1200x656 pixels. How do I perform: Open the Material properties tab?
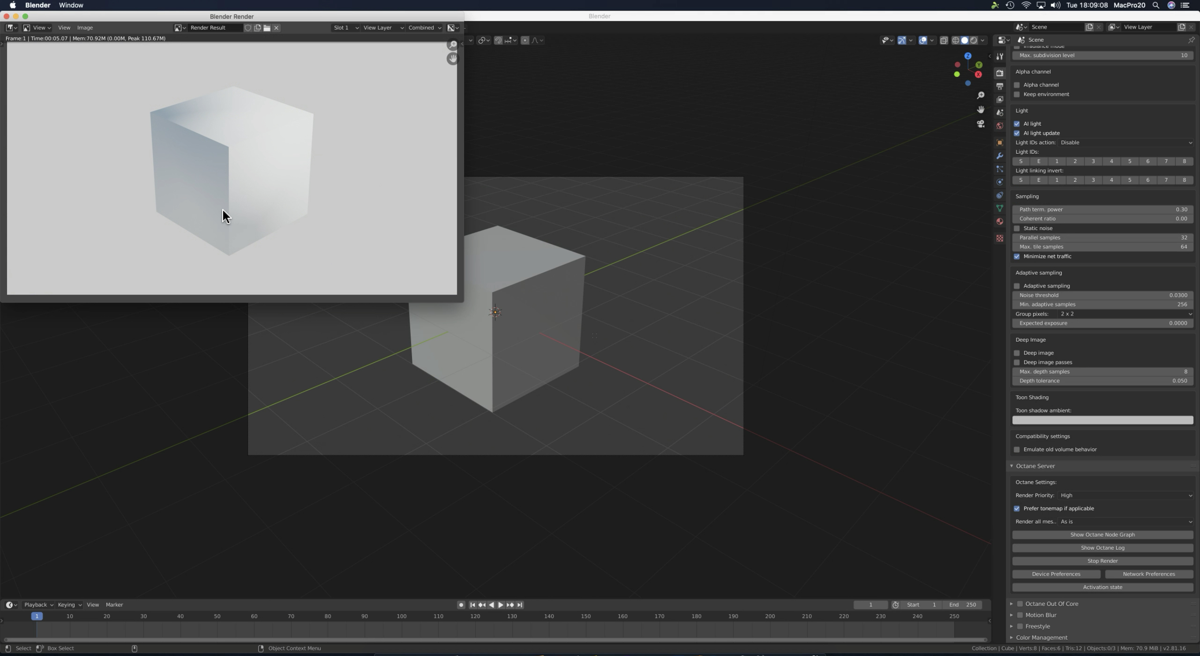click(999, 222)
